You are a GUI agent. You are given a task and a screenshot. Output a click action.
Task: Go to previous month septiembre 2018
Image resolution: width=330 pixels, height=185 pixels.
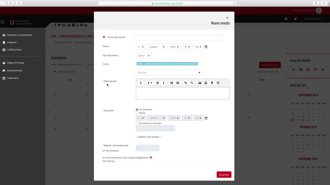tap(64, 72)
